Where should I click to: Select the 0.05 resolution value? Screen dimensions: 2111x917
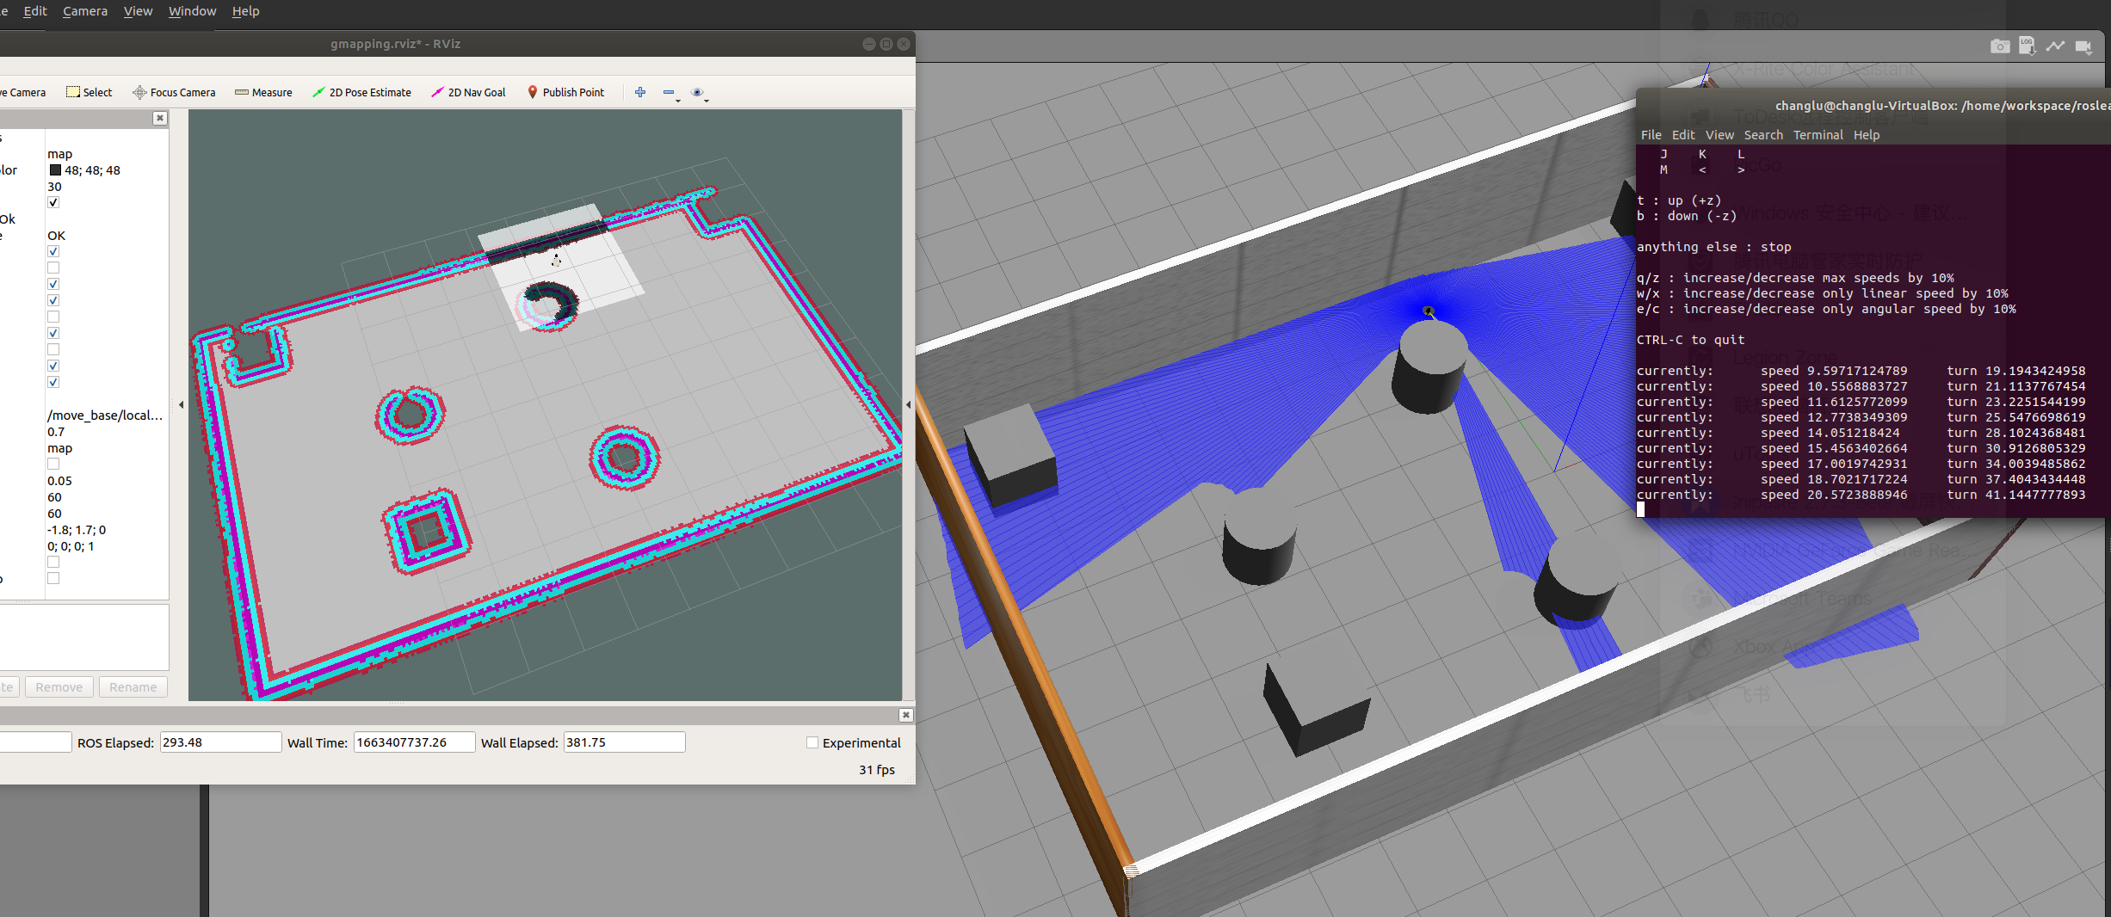59,481
